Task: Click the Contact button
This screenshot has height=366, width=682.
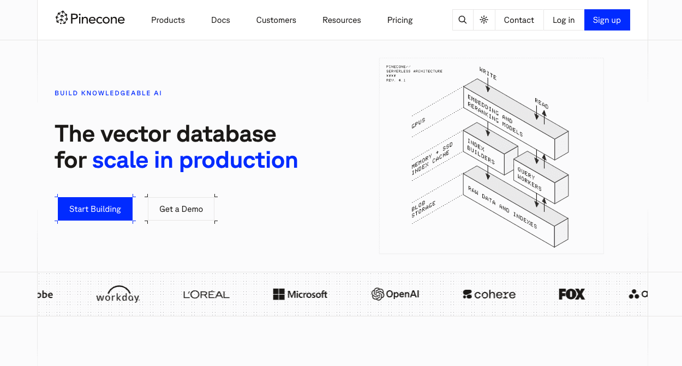Action: coord(519,20)
